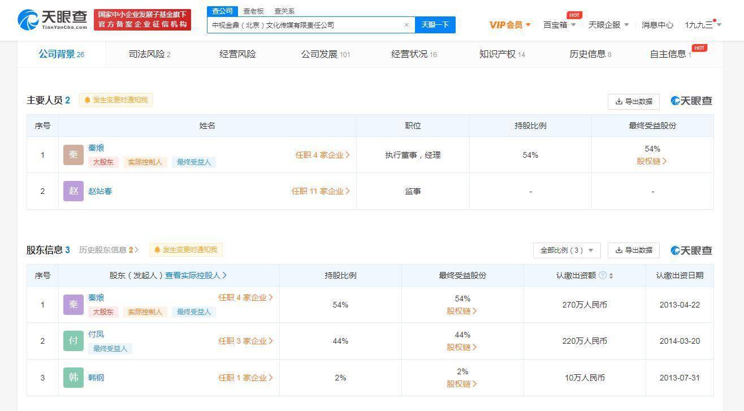
Task: Click the 认缴出资额 help question icon
Action: click(x=603, y=275)
